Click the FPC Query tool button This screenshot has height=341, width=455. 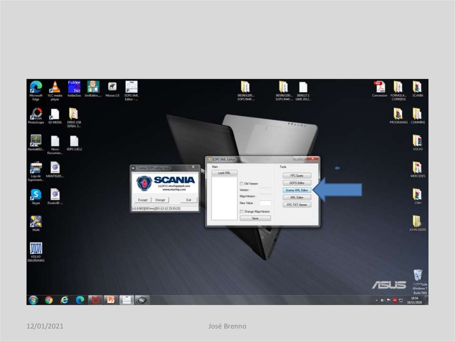click(x=297, y=176)
